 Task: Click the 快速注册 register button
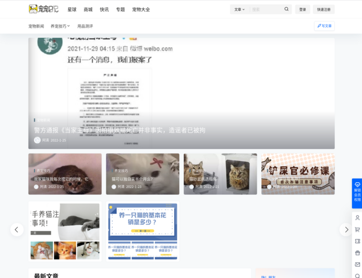tap(324, 9)
